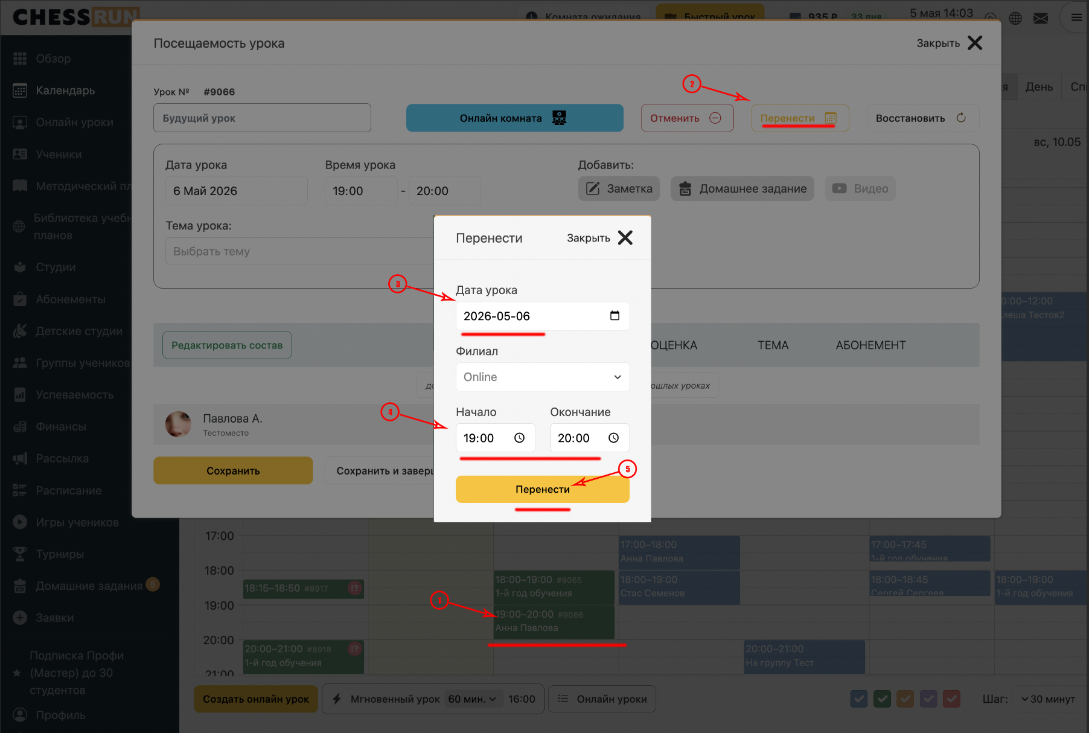
Task: Toggle the green calendar filter checkbox
Action: [x=882, y=699]
